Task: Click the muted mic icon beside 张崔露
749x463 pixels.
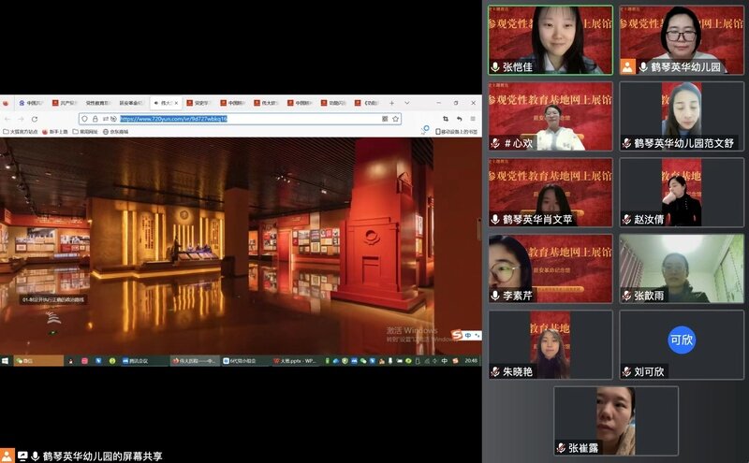Action: 561,448
